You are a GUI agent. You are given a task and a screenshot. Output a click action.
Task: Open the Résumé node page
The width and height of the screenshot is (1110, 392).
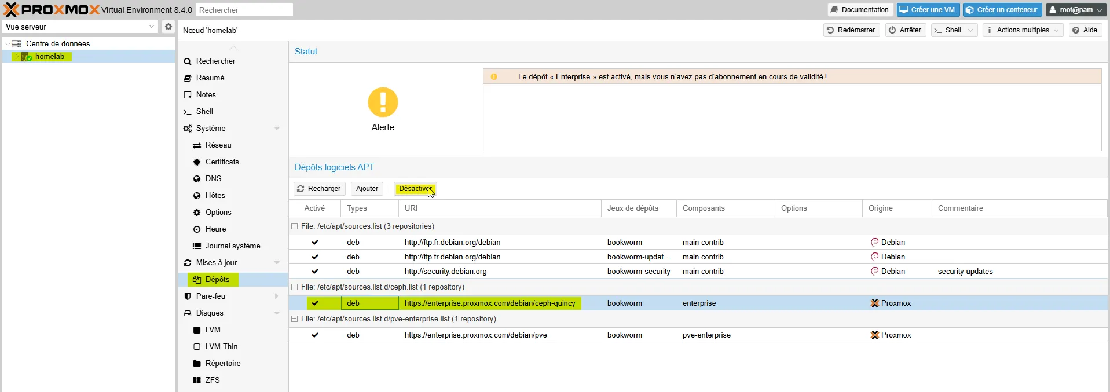[x=210, y=78]
